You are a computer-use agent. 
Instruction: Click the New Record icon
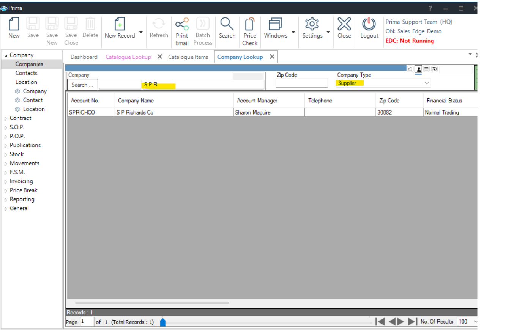pos(120,24)
